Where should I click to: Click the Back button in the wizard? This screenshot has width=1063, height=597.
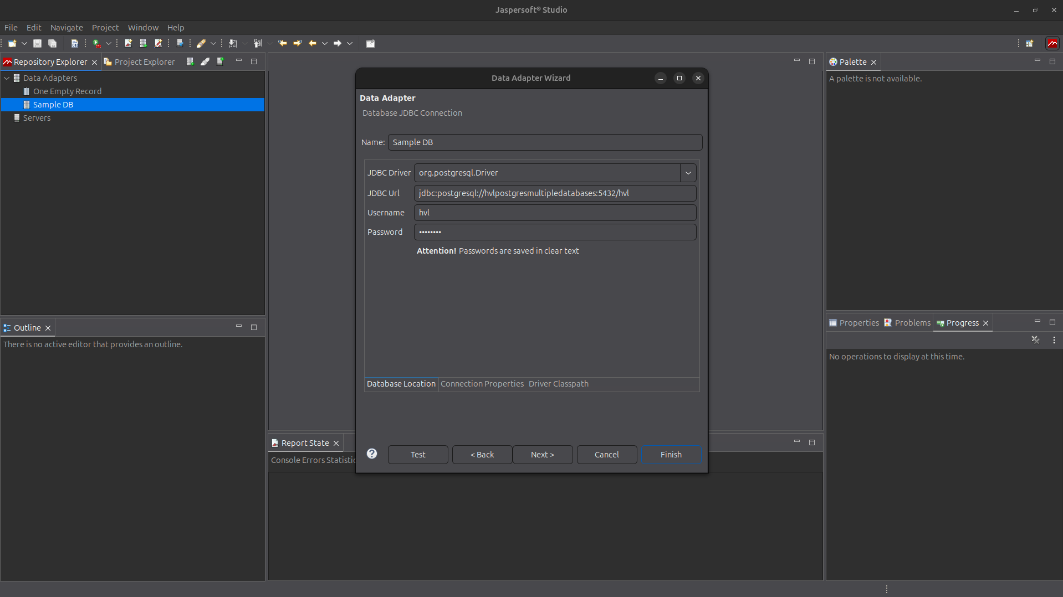pyautogui.click(x=482, y=455)
